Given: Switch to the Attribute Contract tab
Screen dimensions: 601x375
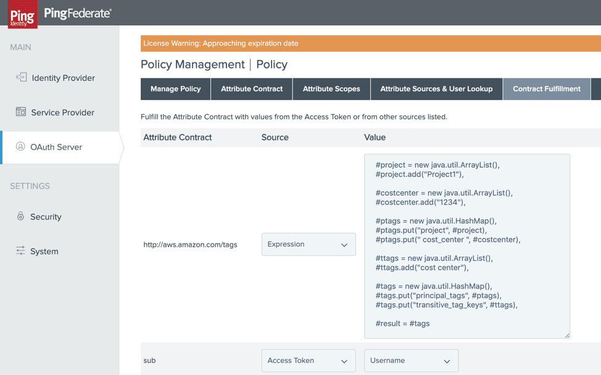Looking at the screenshot, I should tap(252, 89).
